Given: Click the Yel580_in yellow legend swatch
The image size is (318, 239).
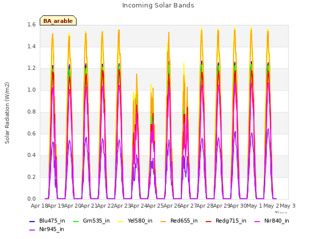Looking at the screenshot, I should coord(120,221).
